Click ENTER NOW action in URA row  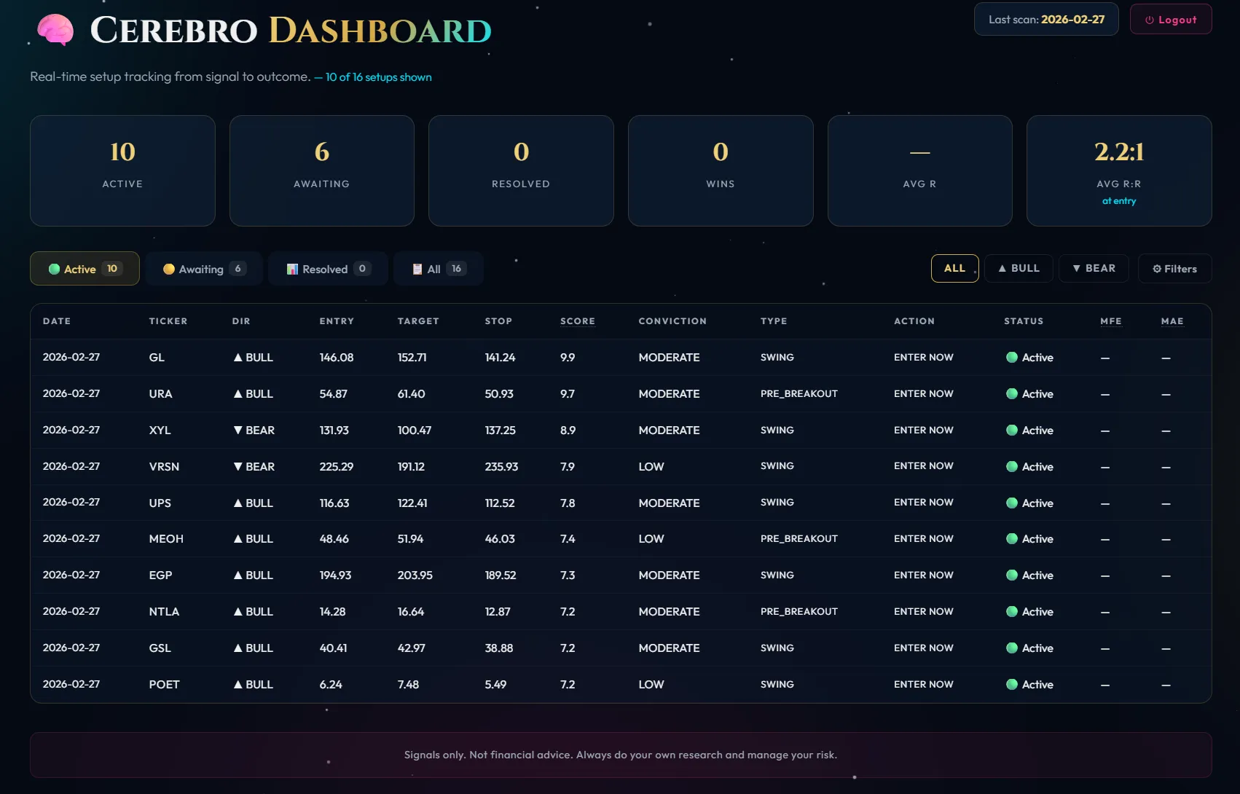(923, 394)
